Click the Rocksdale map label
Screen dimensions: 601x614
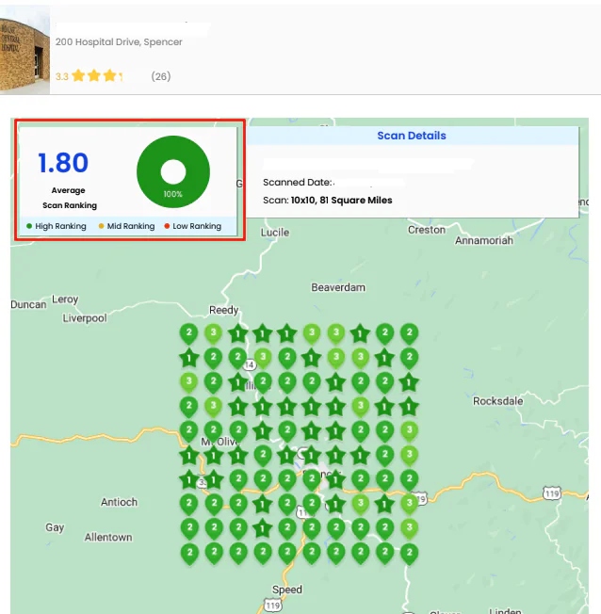498,401
